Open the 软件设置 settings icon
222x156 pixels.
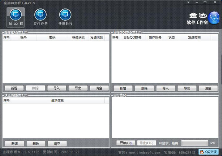[40, 17]
